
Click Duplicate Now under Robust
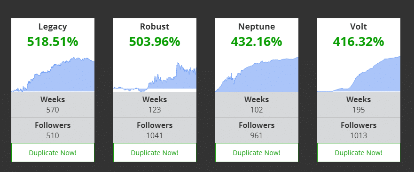point(155,152)
